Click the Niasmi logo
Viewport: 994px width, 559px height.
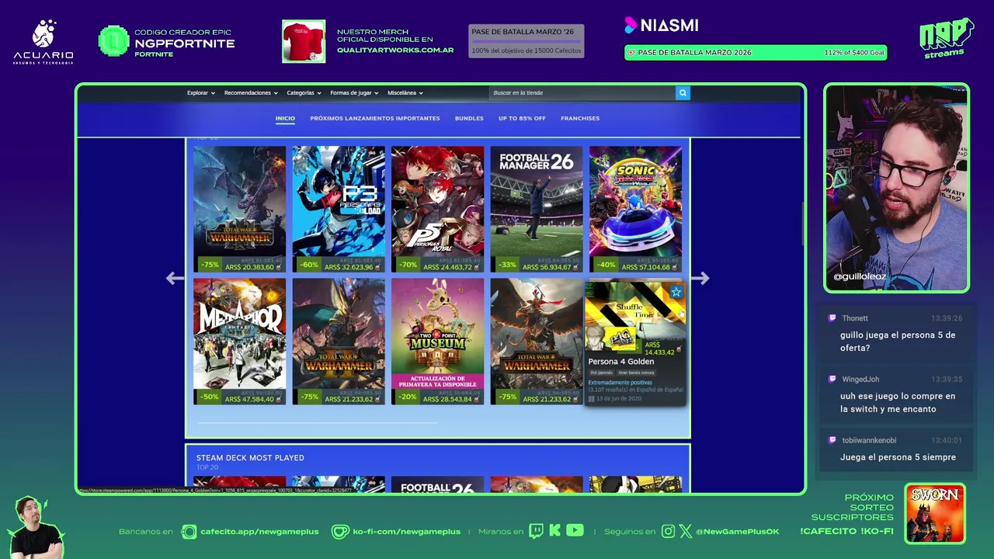(662, 26)
